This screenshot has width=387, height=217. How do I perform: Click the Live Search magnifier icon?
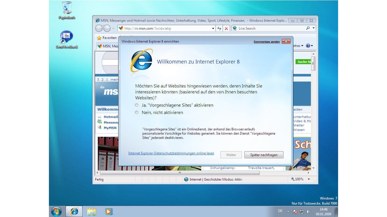point(308,28)
